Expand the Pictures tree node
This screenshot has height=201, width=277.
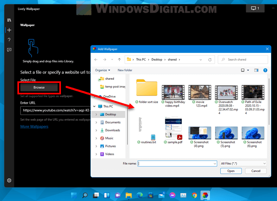point(96,146)
